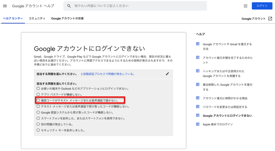Switch to コミュニティ tab

(x=37, y=19)
